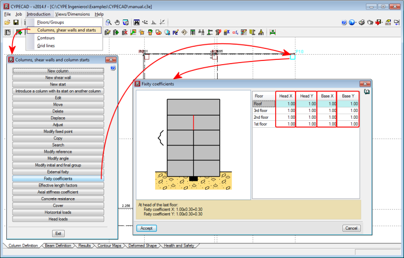Click the folder with blue arrow icon

point(397,23)
